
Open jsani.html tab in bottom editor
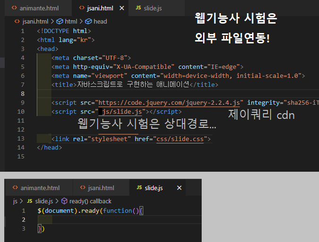101,188
